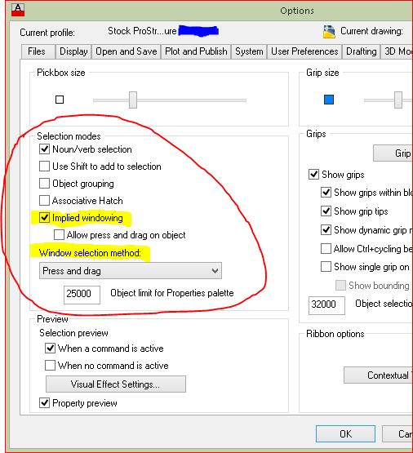Click the AutoCAD application icon in title bar

pos(18,10)
